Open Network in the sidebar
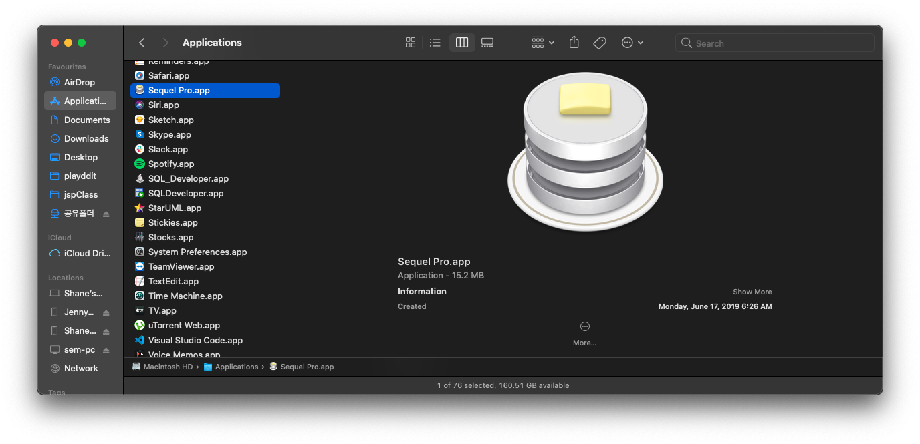The height and width of the screenshot is (444, 920). 80,368
